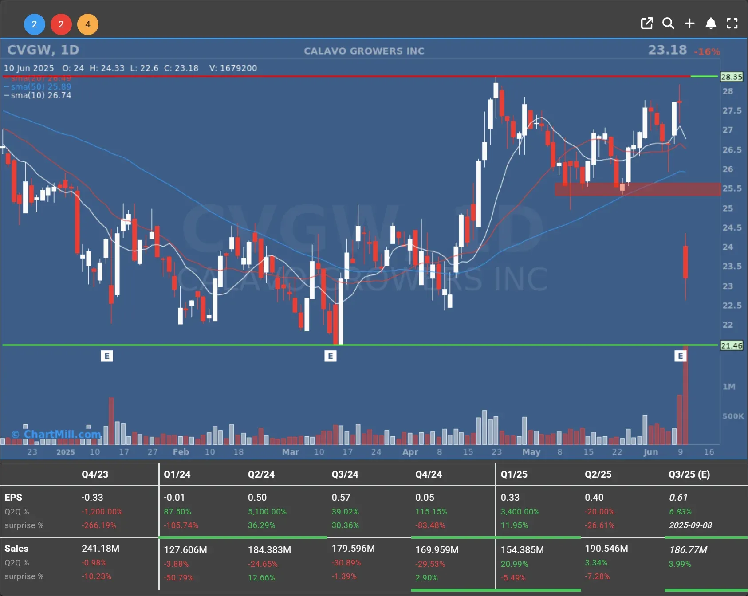Click the sma(10) 26.74 legend entry
Image resolution: width=748 pixels, height=596 pixels.
38,95
